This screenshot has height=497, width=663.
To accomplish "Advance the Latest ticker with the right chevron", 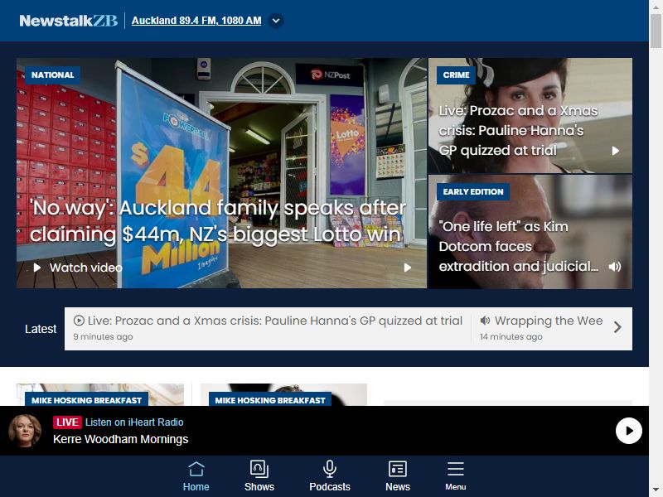I will click(x=617, y=327).
